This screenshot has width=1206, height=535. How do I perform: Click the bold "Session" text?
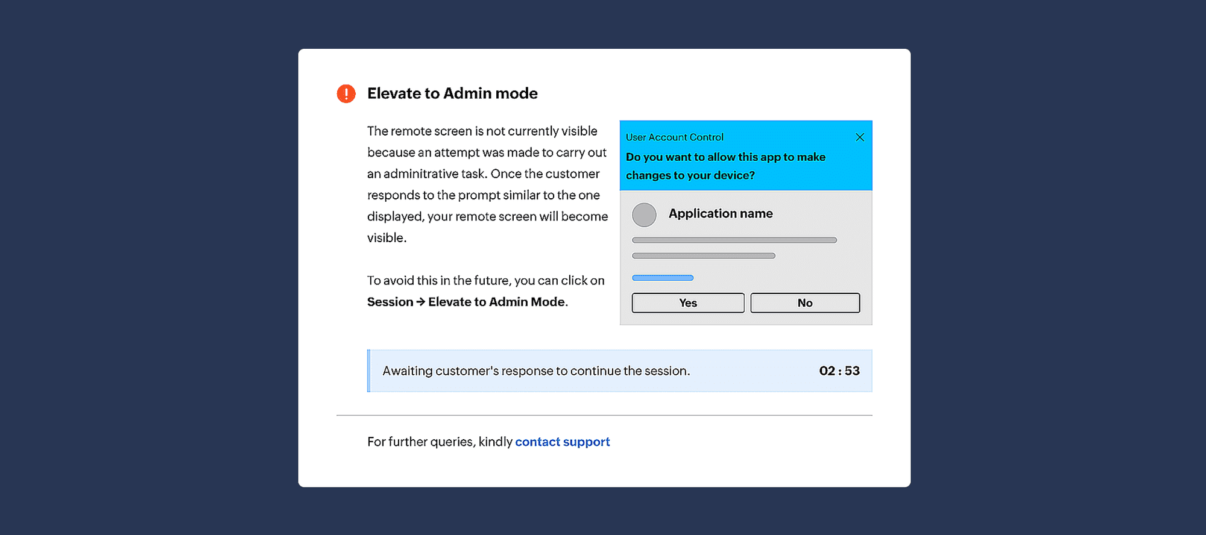(390, 302)
